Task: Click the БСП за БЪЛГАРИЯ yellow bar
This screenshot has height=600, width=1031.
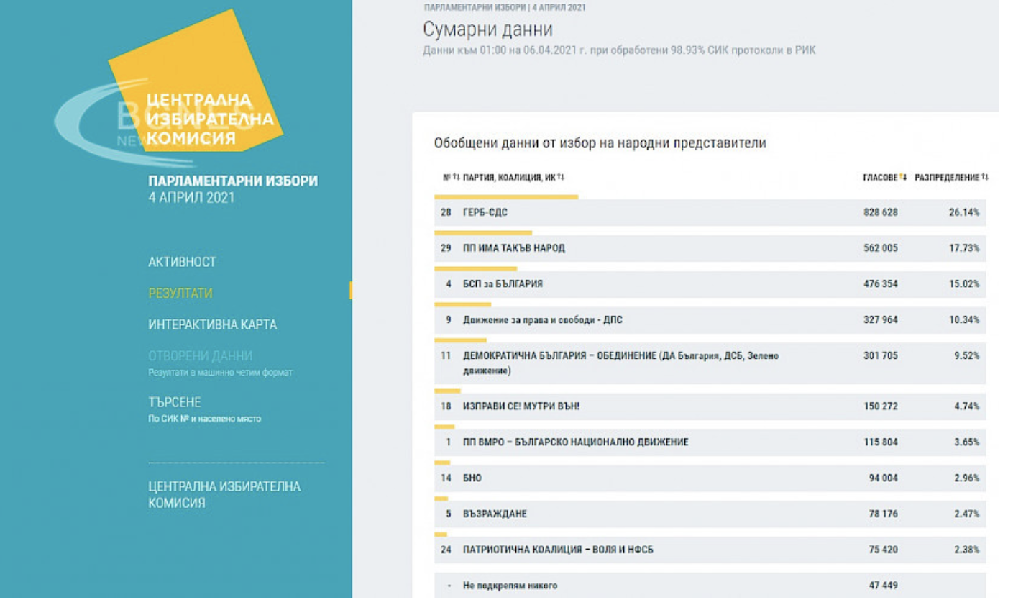Action: tap(475, 268)
